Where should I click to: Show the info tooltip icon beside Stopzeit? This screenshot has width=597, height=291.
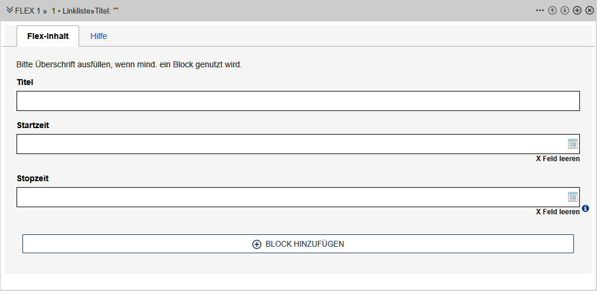(x=586, y=208)
